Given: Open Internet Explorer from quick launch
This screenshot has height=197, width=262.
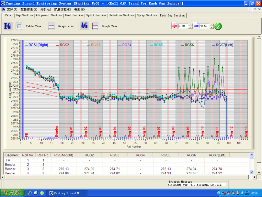Looking at the screenshot, I should pos(30,193).
